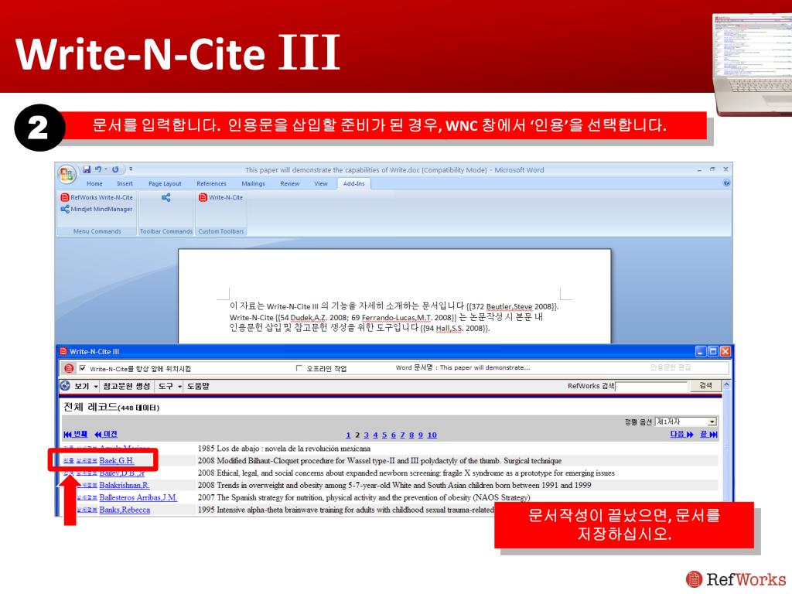Select the View ribbon tab

[321, 184]
